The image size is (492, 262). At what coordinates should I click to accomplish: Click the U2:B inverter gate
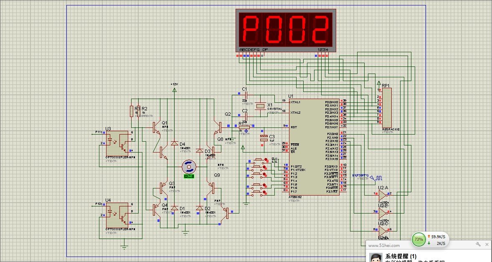(x=383, y=214)
